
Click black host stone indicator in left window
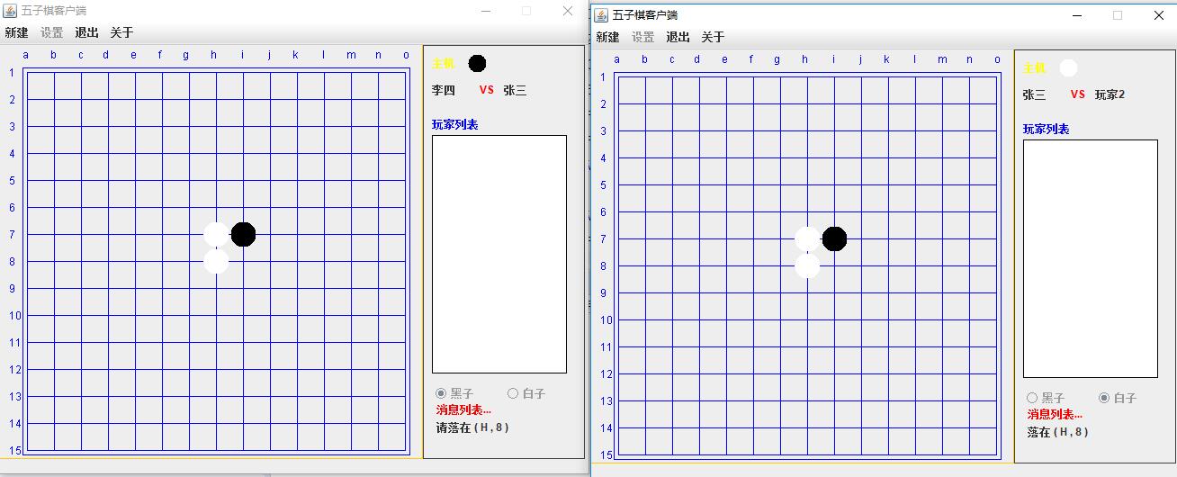[x=477, y=63]
